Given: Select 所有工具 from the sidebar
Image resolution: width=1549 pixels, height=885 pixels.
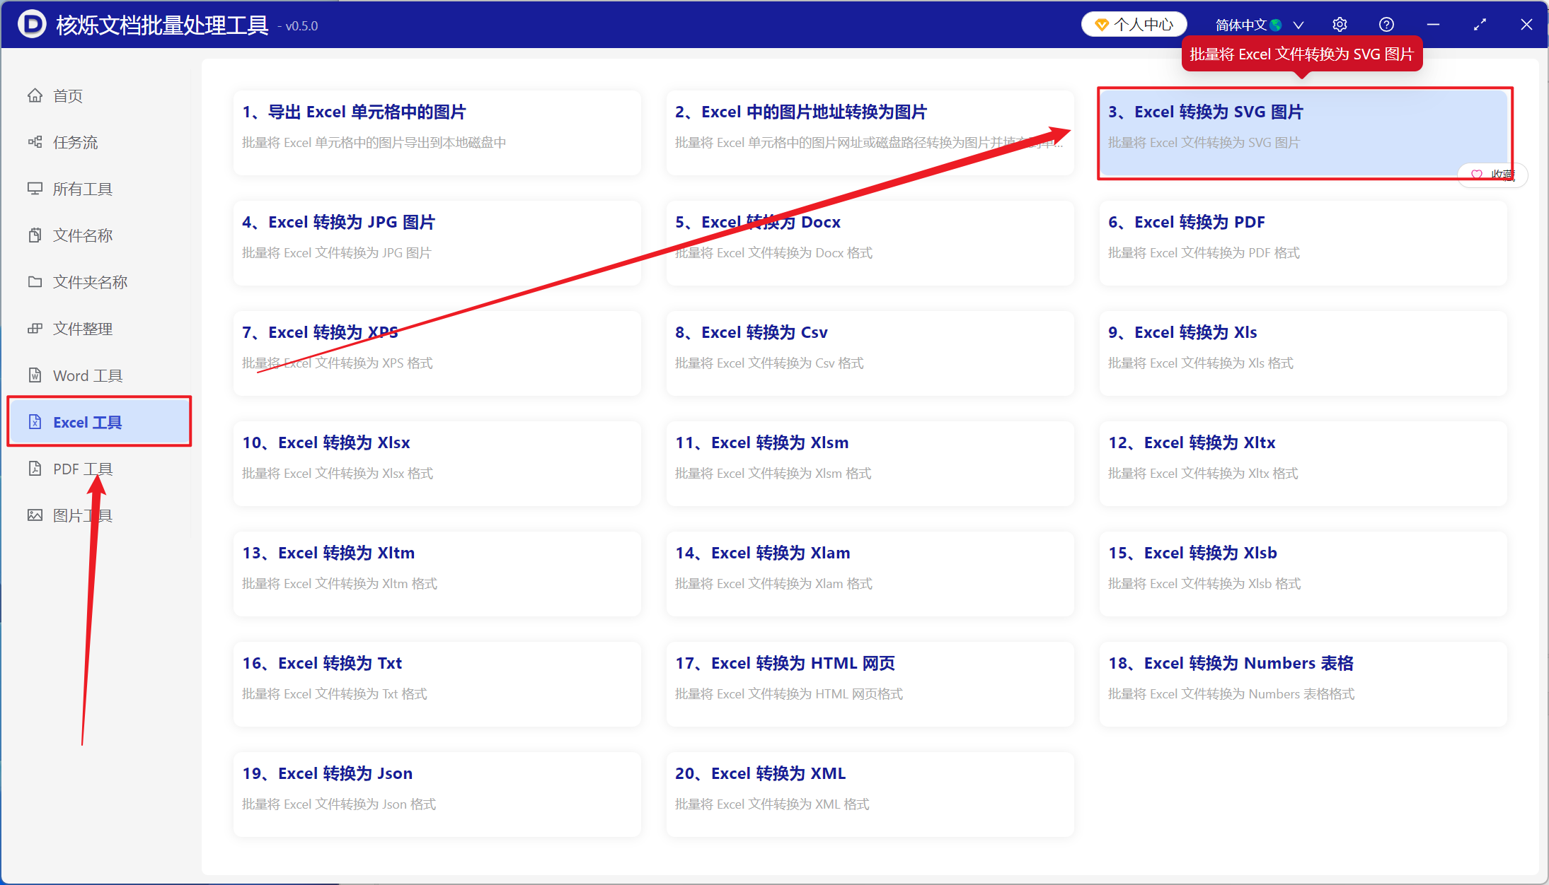Looking at the screenshot, I should 99,189.
